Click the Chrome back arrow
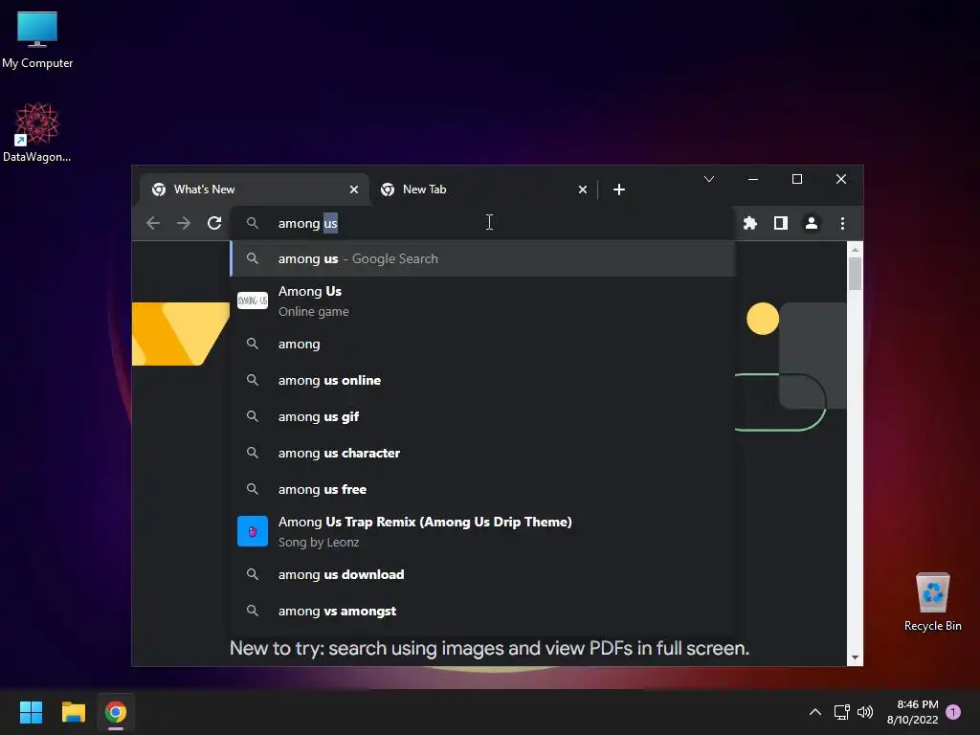The width and height of the screenshot is (980, 735). [x=153, y=223]
